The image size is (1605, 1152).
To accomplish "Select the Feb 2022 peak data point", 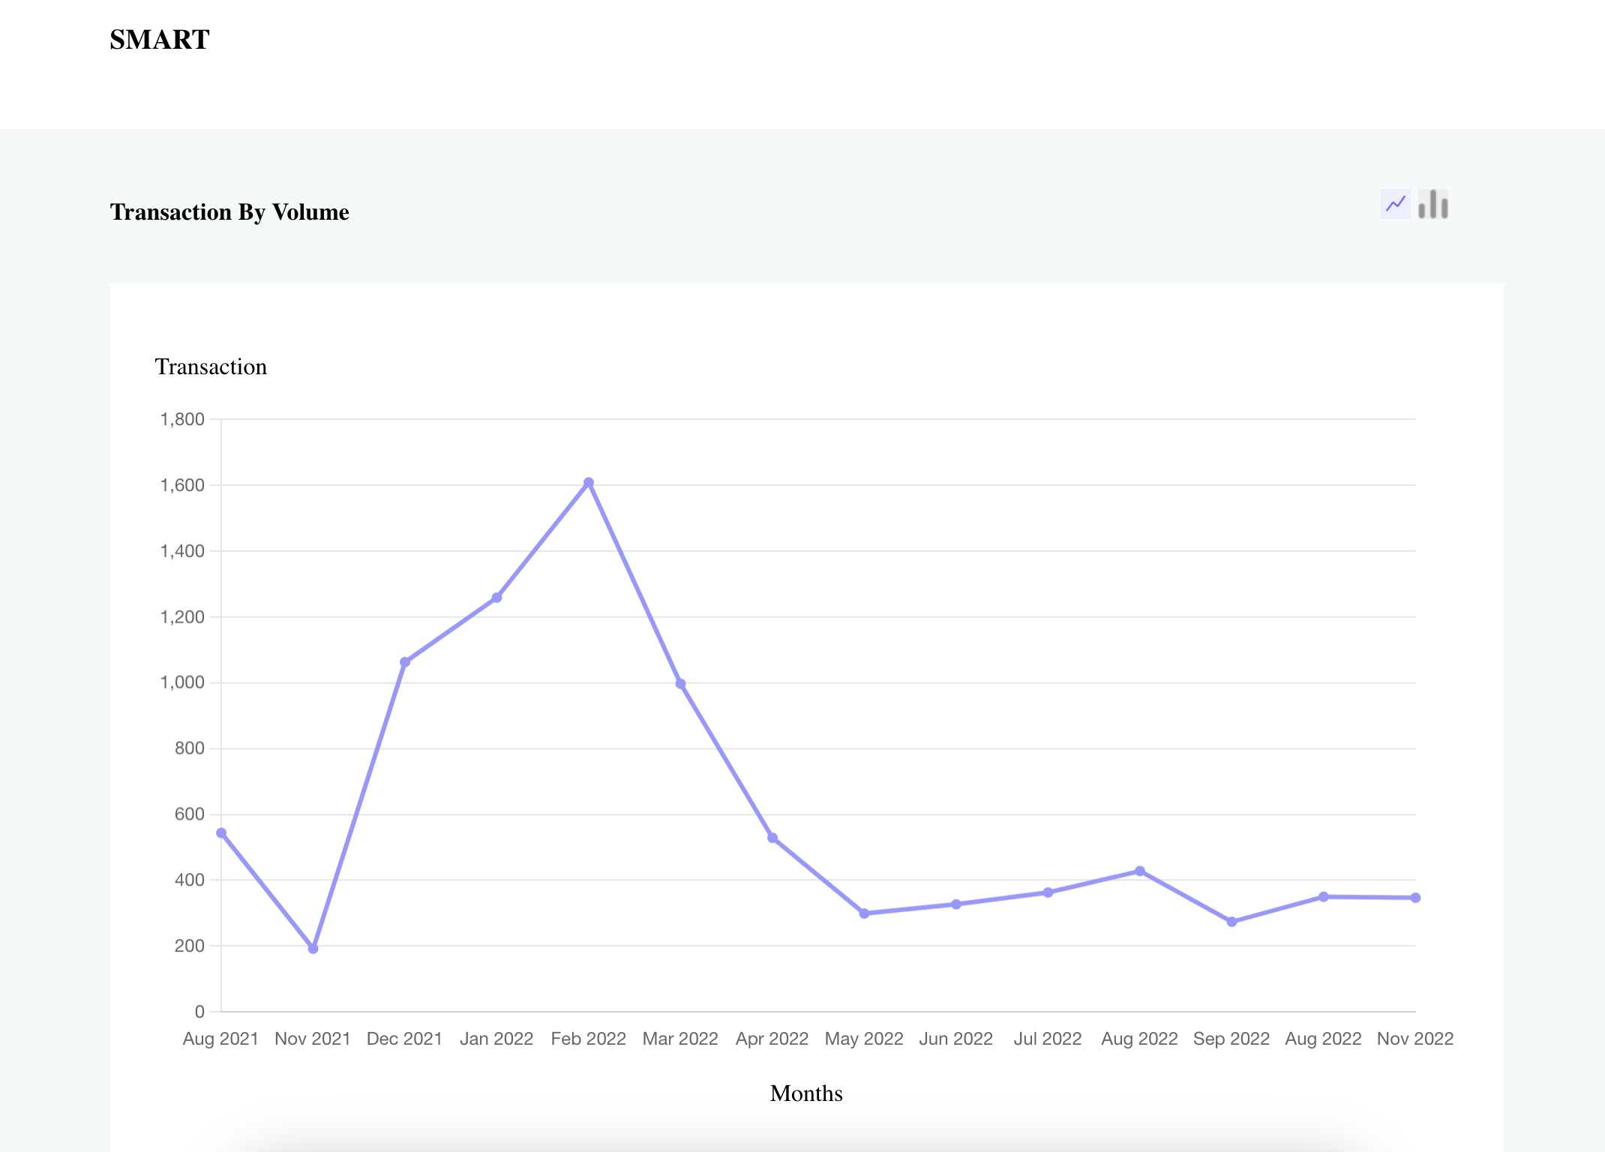I will click(x=589, y=483).
